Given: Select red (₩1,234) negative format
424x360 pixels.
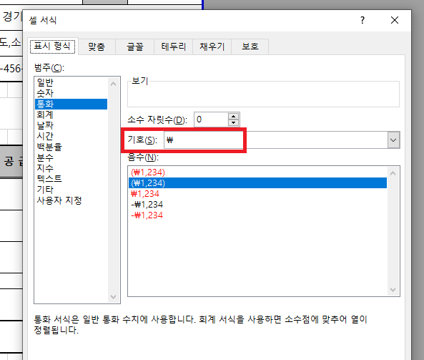Looking at the screenshot, I should [257, 172].
